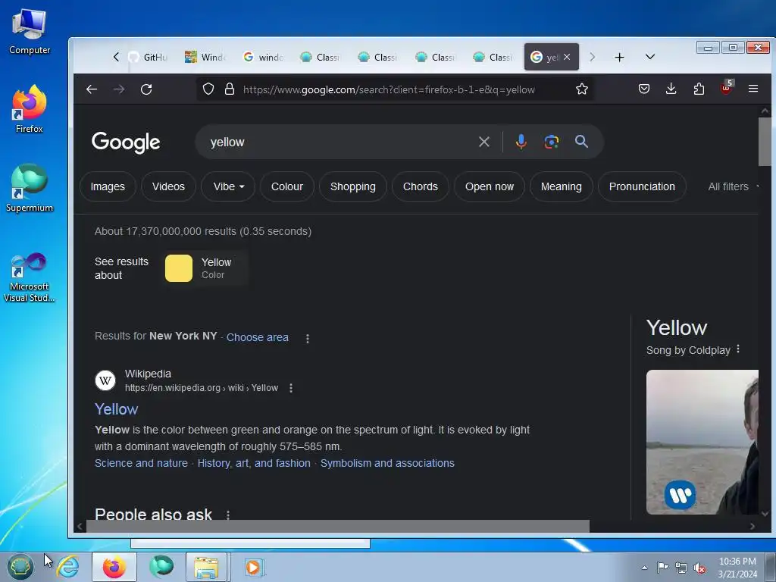Click the yellow color swatch
This screenshot has height=582, width=776.
179,268
